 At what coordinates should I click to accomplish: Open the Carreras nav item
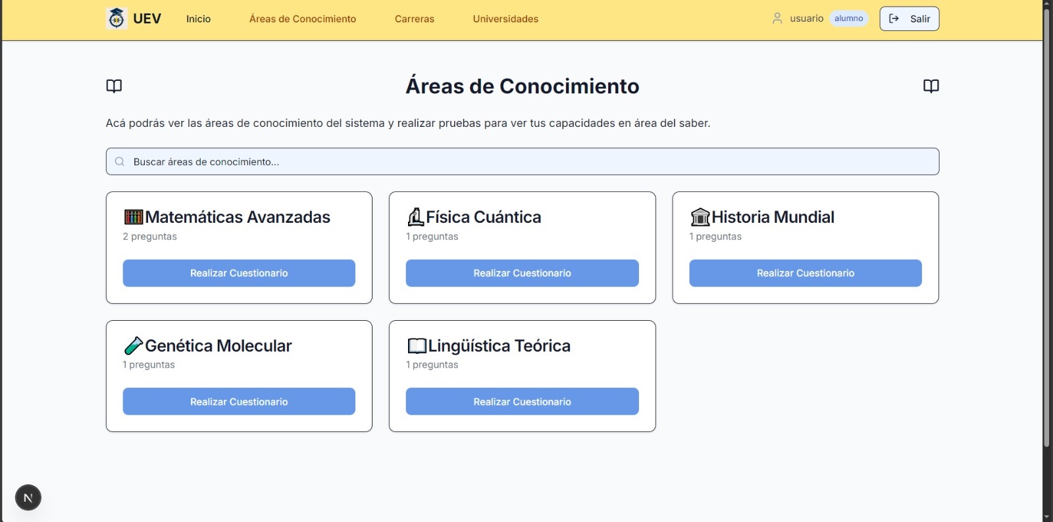(x=415, y=19)
